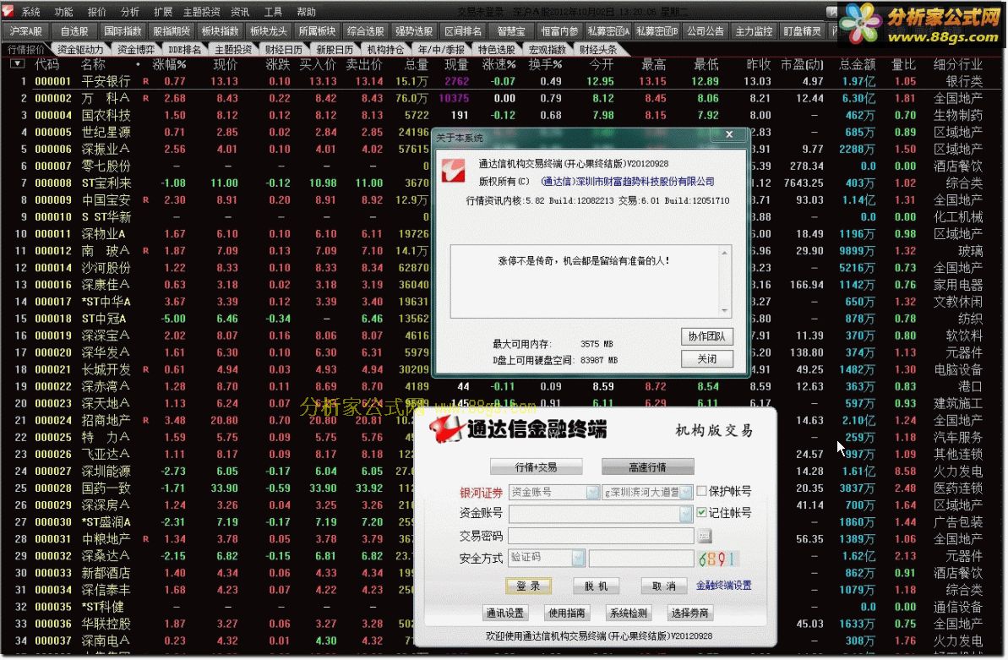The width and height of the screenshot is (1008, 660).
Task: Focus the 交易密码 input field
Action: tap(601, 536)
